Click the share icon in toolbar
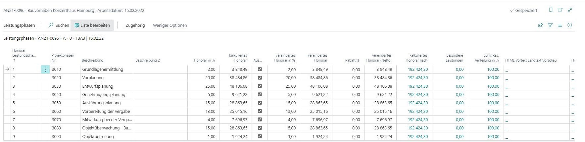Screen dimensions: 585x142 (540, 25)
